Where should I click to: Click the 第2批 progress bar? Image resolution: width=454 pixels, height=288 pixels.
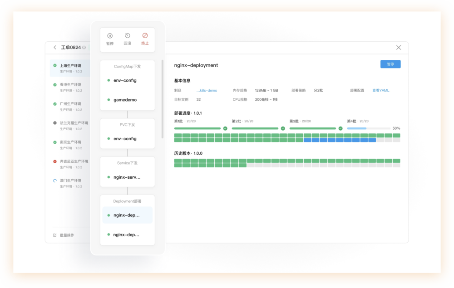255,128
